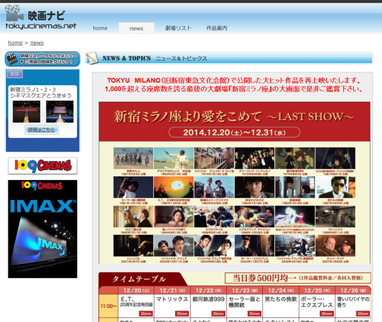Screen dimensions: 382x322
Task: Open the 作品案内 tab
Action: click(x=216, y=28)
